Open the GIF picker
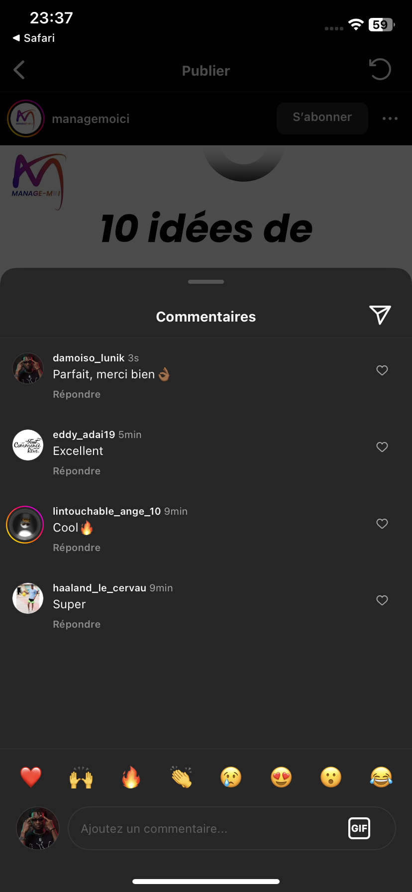The image size is (412, 892). [x=359, y=828]
